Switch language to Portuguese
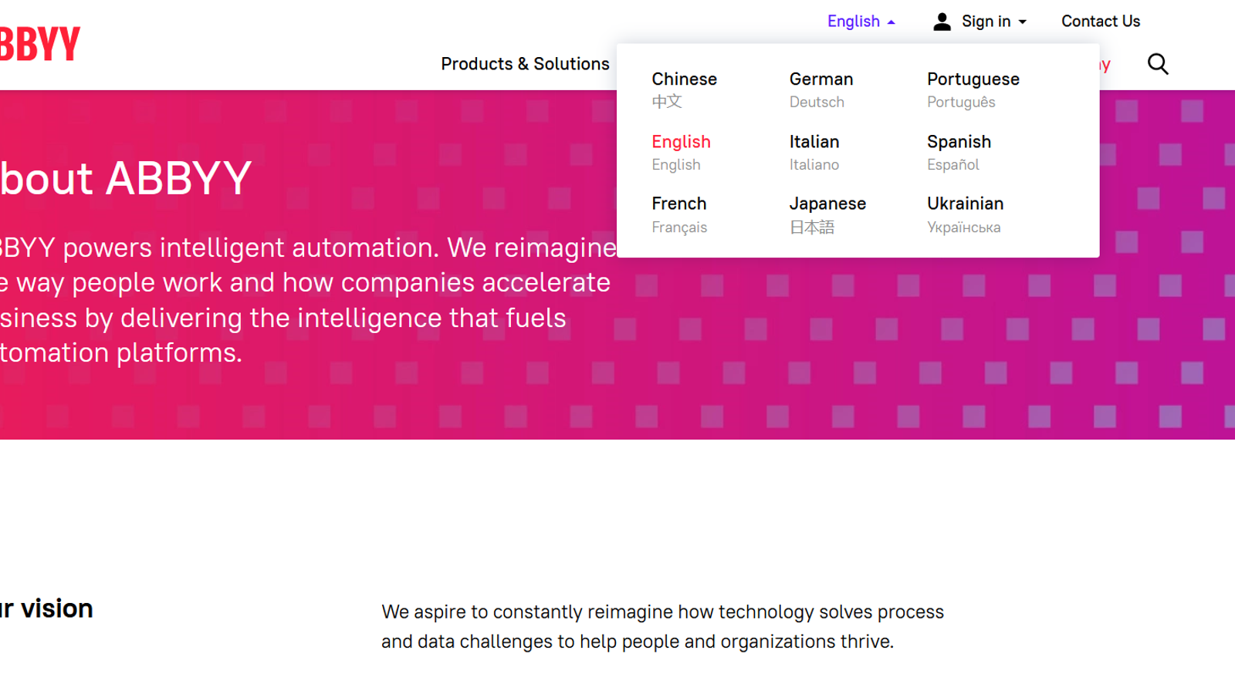 click(x=973, y=89)
